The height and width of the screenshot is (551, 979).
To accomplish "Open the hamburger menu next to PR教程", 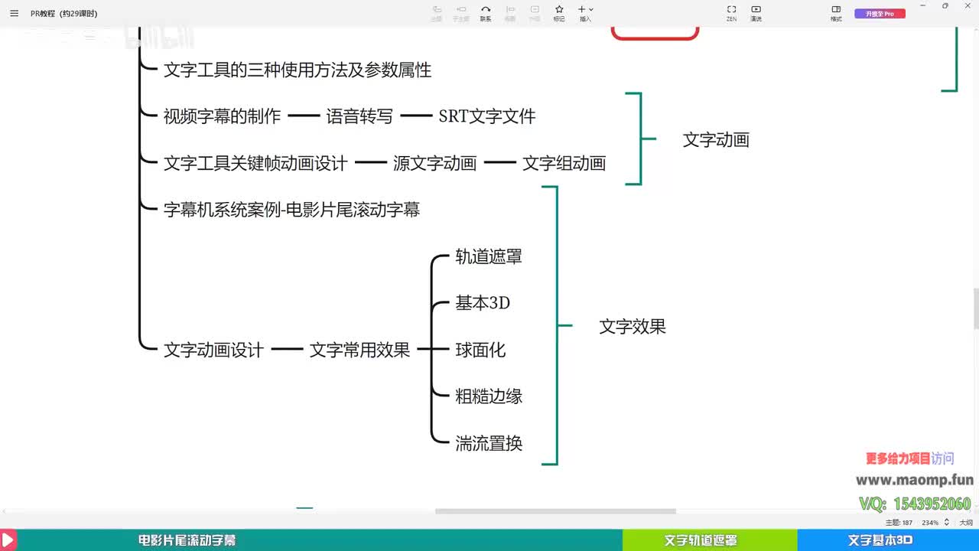I will [14, 13].
